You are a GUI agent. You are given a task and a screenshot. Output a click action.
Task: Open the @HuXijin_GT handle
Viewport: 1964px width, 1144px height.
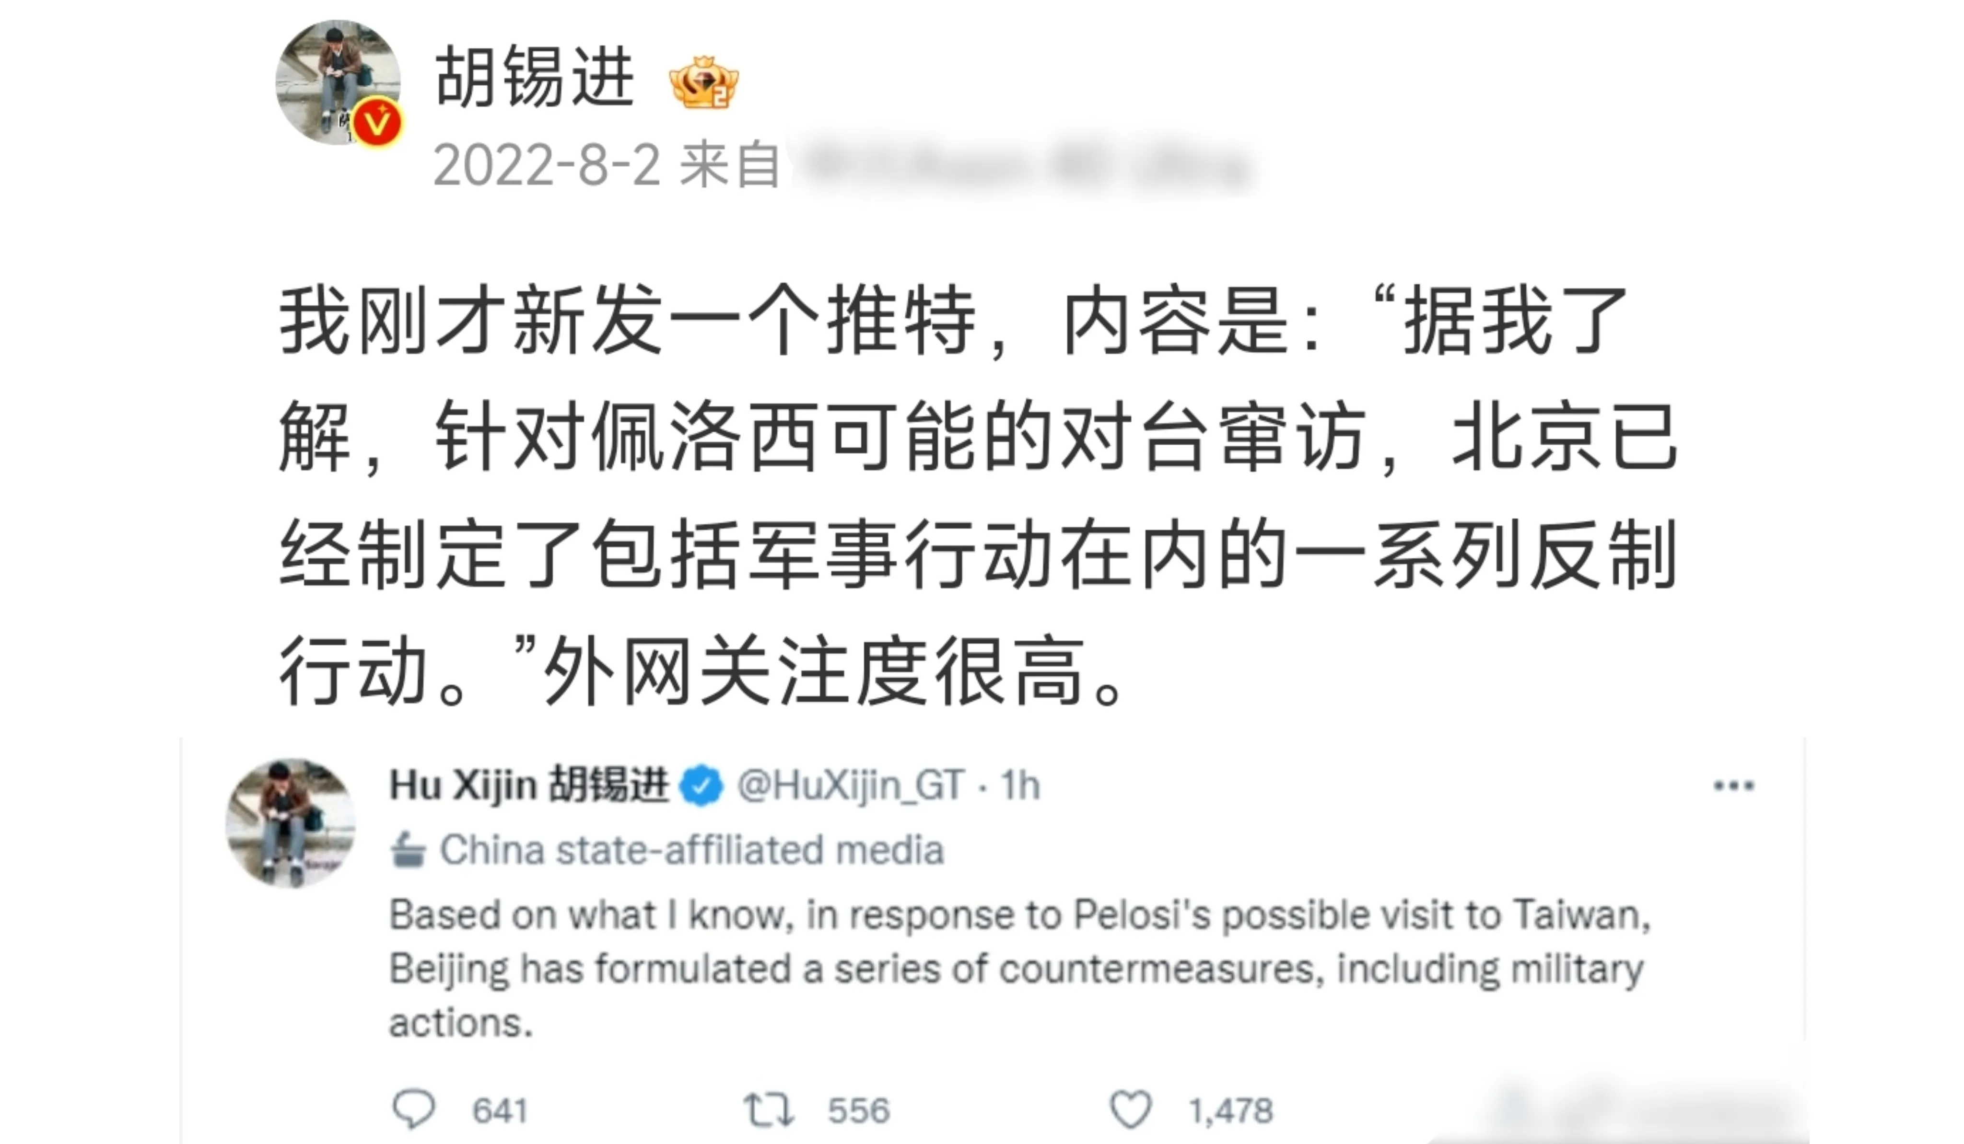click(850, 786)
